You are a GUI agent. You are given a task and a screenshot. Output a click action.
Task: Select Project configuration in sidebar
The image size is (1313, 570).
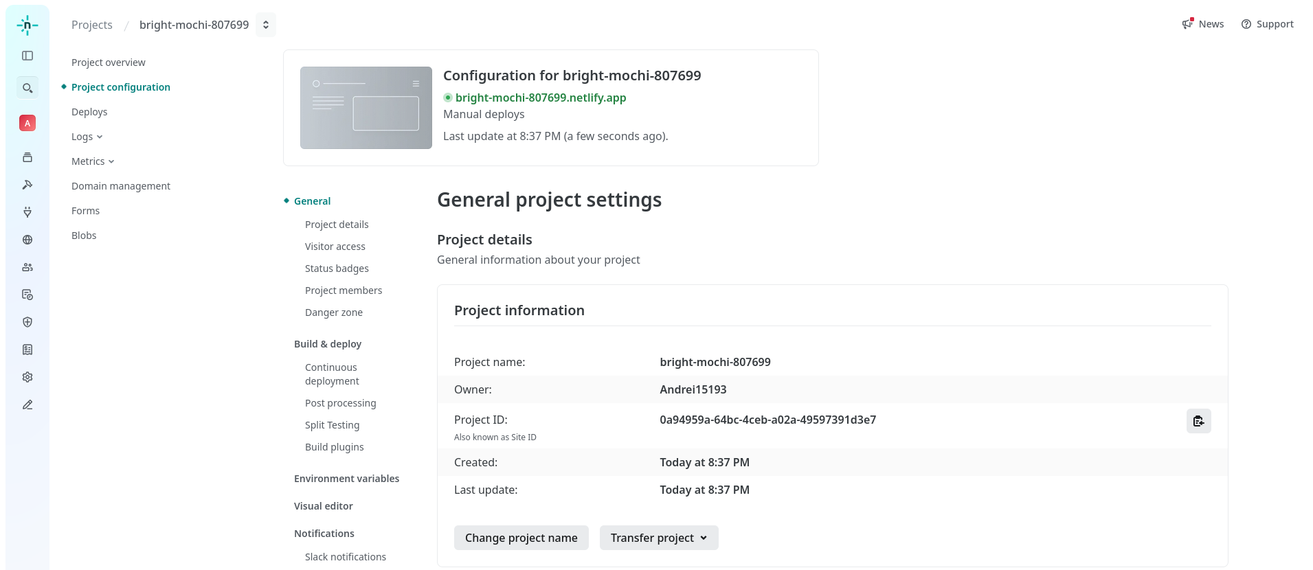point(121,87)
